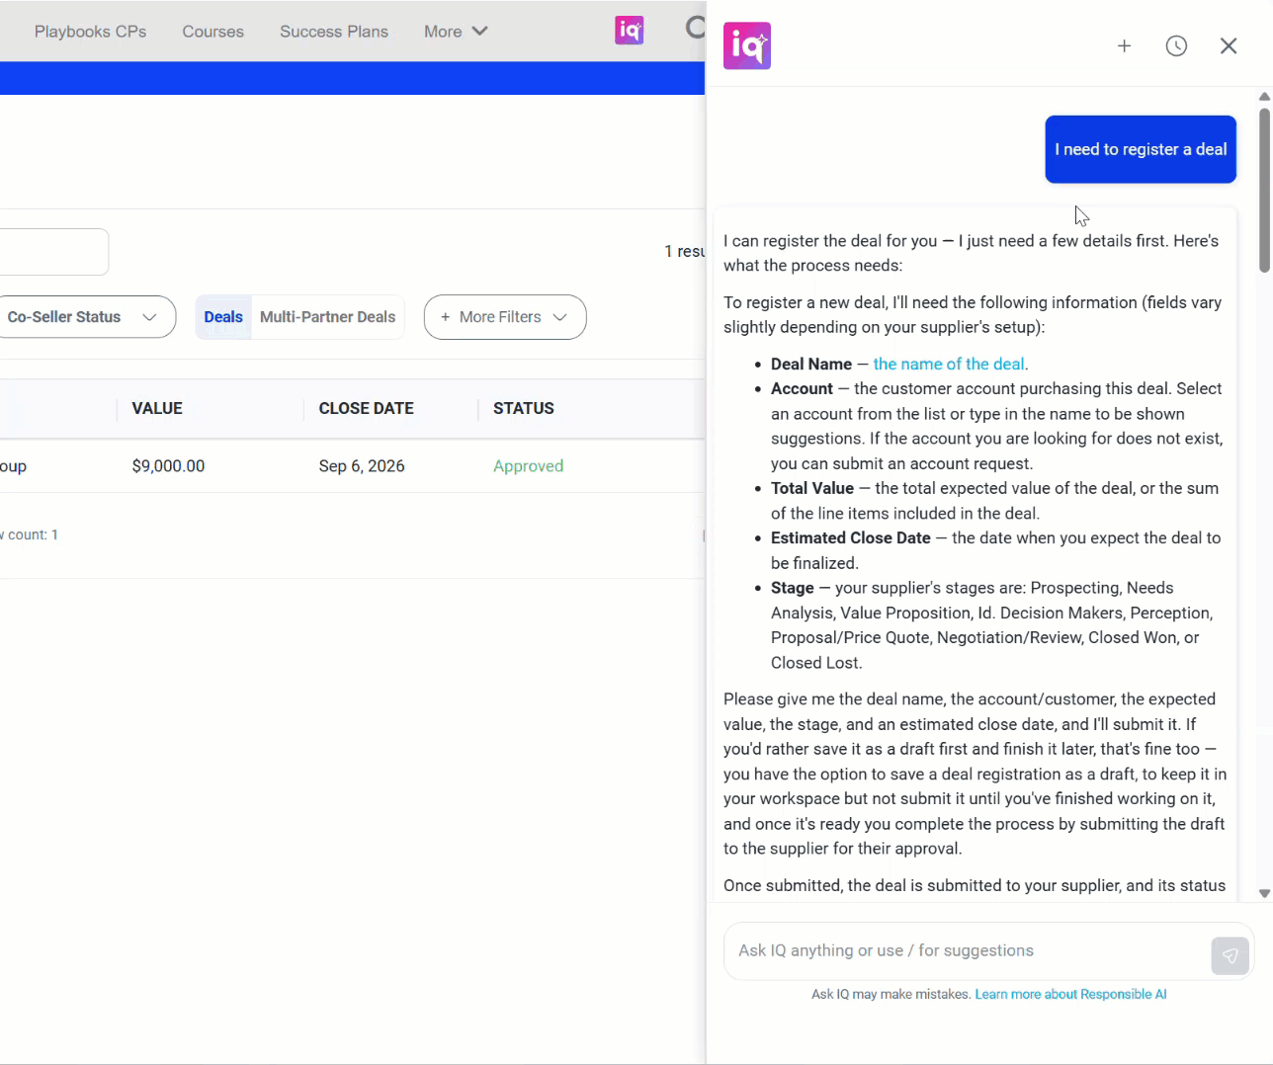Click the Sep 6, 2026 close date cell

(362, 466)
